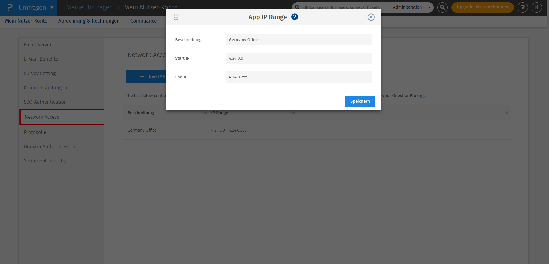
Task: Click the global search magnifier icon
Action: (x=297, y=7)
